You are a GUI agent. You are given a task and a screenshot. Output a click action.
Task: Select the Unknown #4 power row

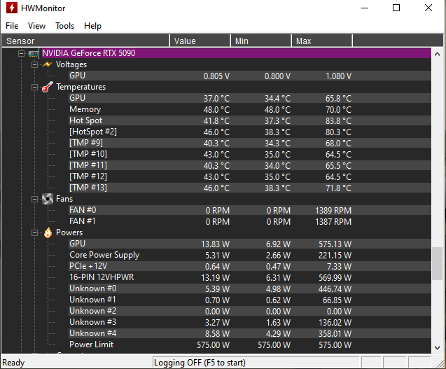(250, 333)
